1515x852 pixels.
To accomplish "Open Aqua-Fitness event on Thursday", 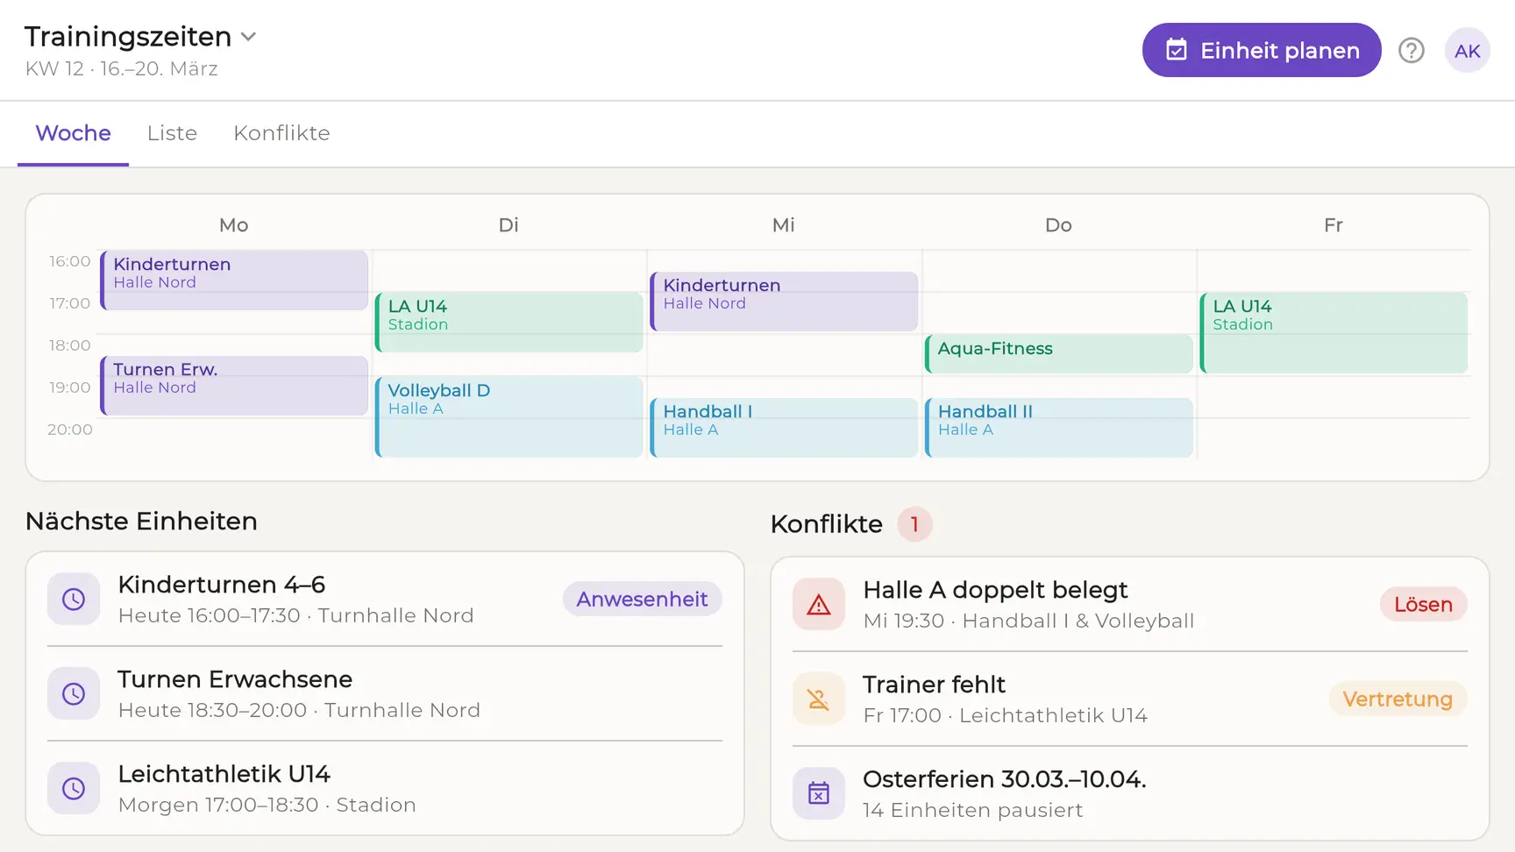I will click(1059, 354).
